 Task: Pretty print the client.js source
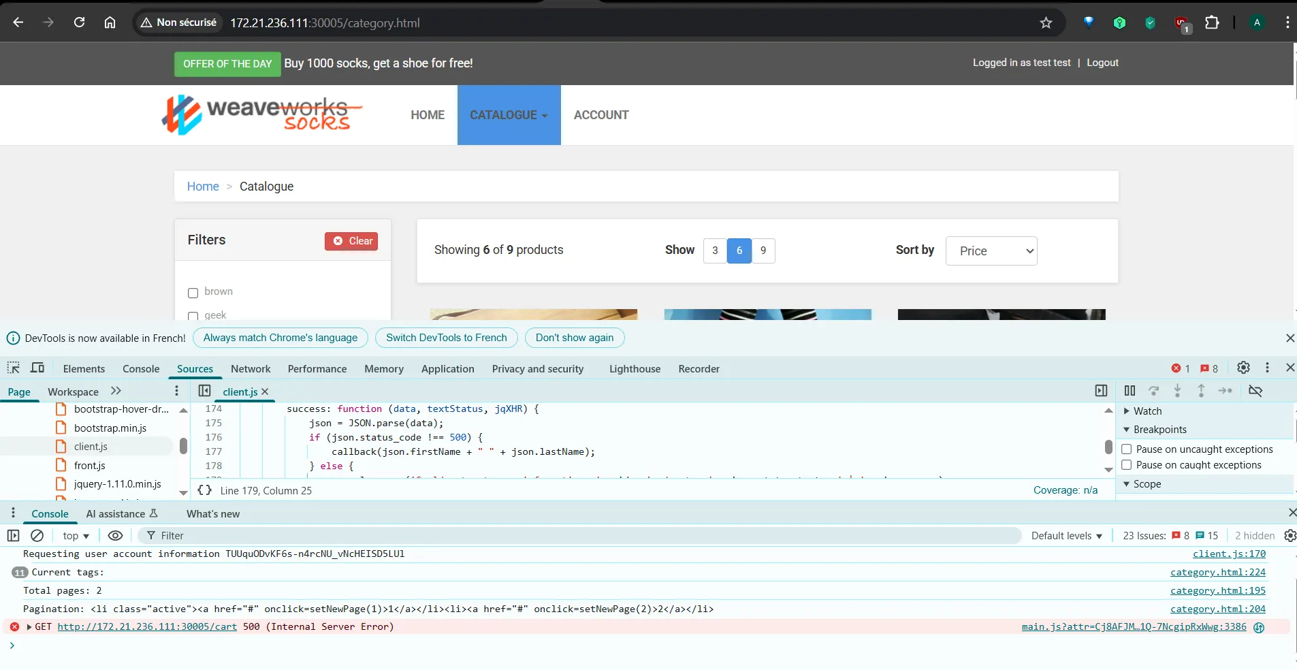tap(204, 490)
